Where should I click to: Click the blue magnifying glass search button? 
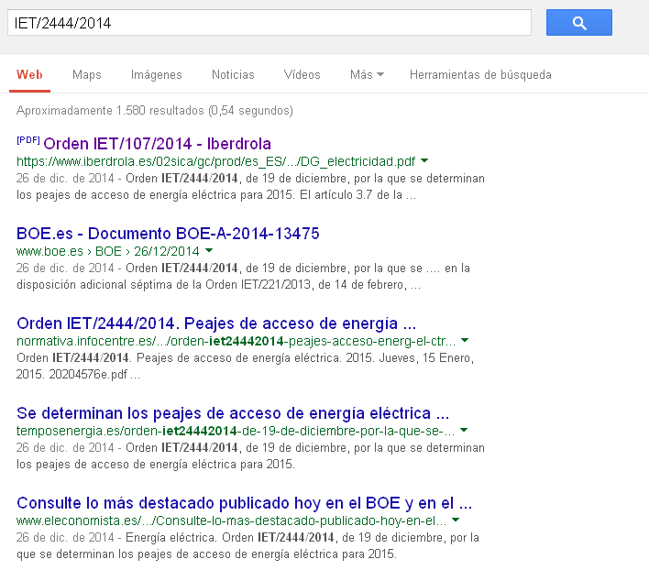pos(578,23)
